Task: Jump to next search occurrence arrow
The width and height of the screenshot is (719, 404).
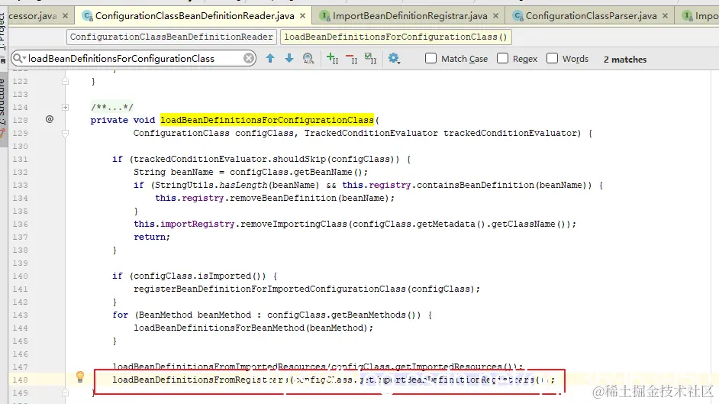Action: point(289,59)
